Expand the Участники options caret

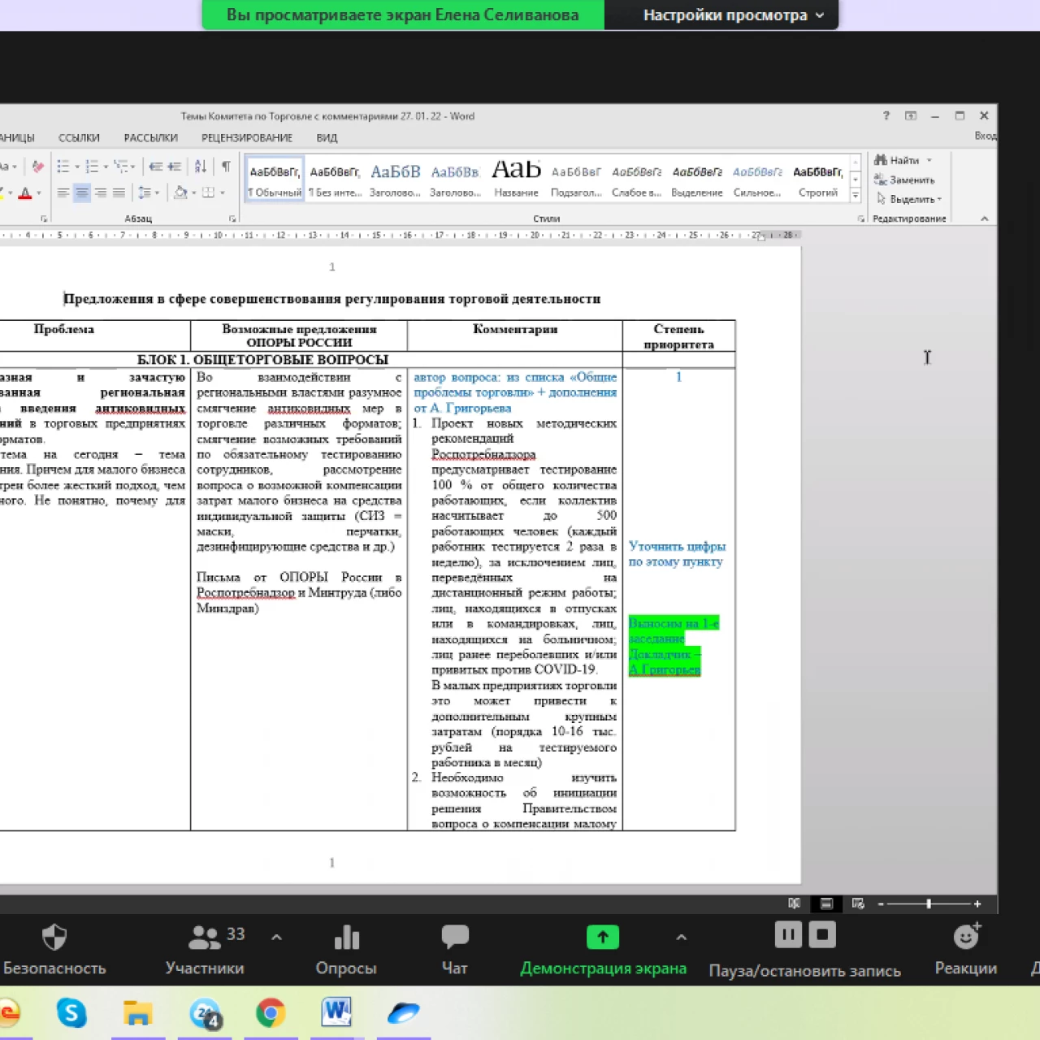click(x=276, y=937)
